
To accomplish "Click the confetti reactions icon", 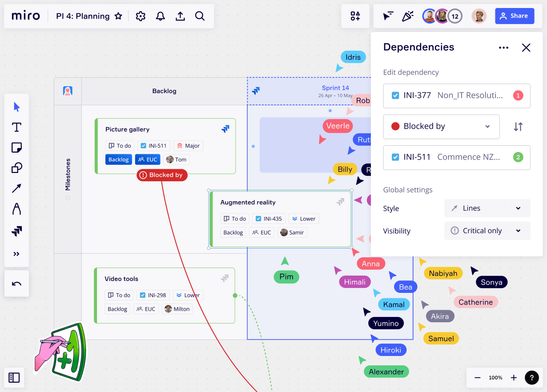I will pos(407,16).
